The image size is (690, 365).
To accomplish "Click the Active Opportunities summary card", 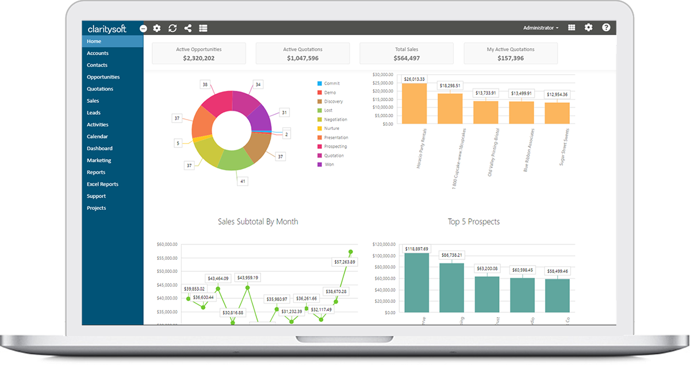I will [198, 53].
